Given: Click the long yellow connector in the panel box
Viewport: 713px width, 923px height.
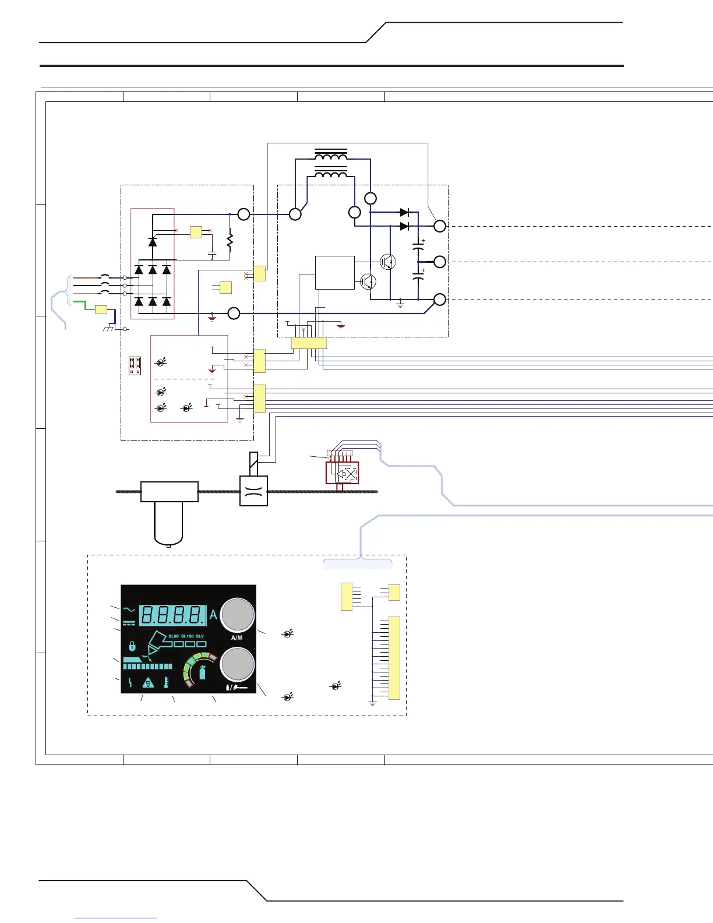Looking at the screenshot, I should tap(394, 658).
